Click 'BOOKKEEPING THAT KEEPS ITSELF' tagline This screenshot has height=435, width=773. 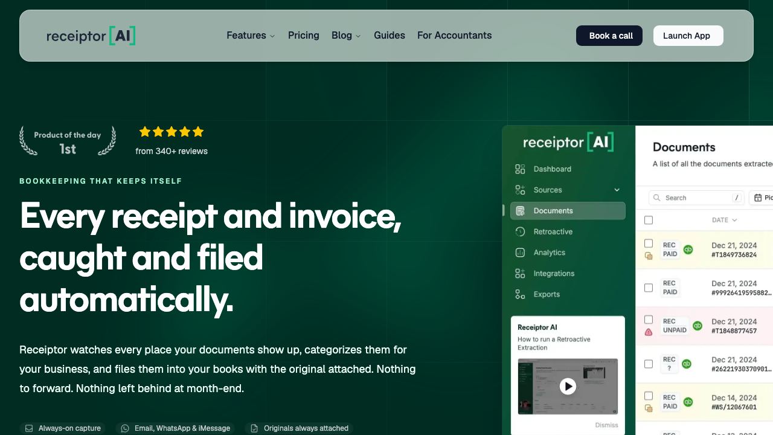click(101, 181)
